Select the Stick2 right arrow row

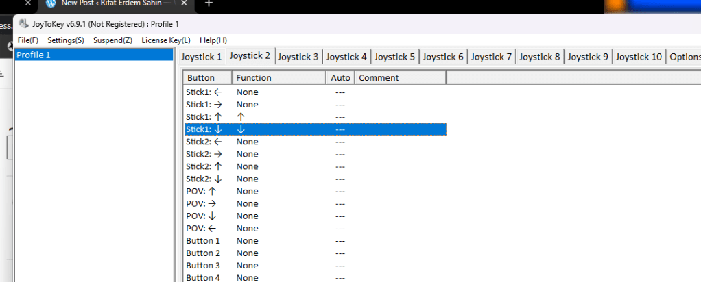tap(316, 154)
